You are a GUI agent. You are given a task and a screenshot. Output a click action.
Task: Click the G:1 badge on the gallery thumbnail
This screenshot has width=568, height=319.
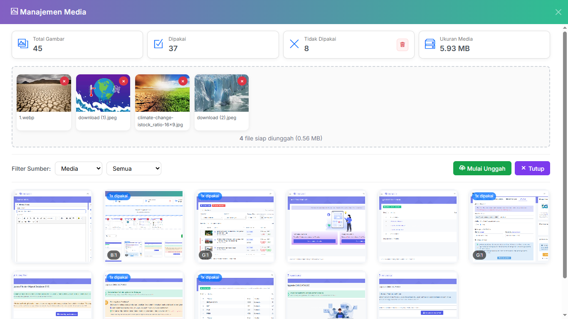point(205,255)
